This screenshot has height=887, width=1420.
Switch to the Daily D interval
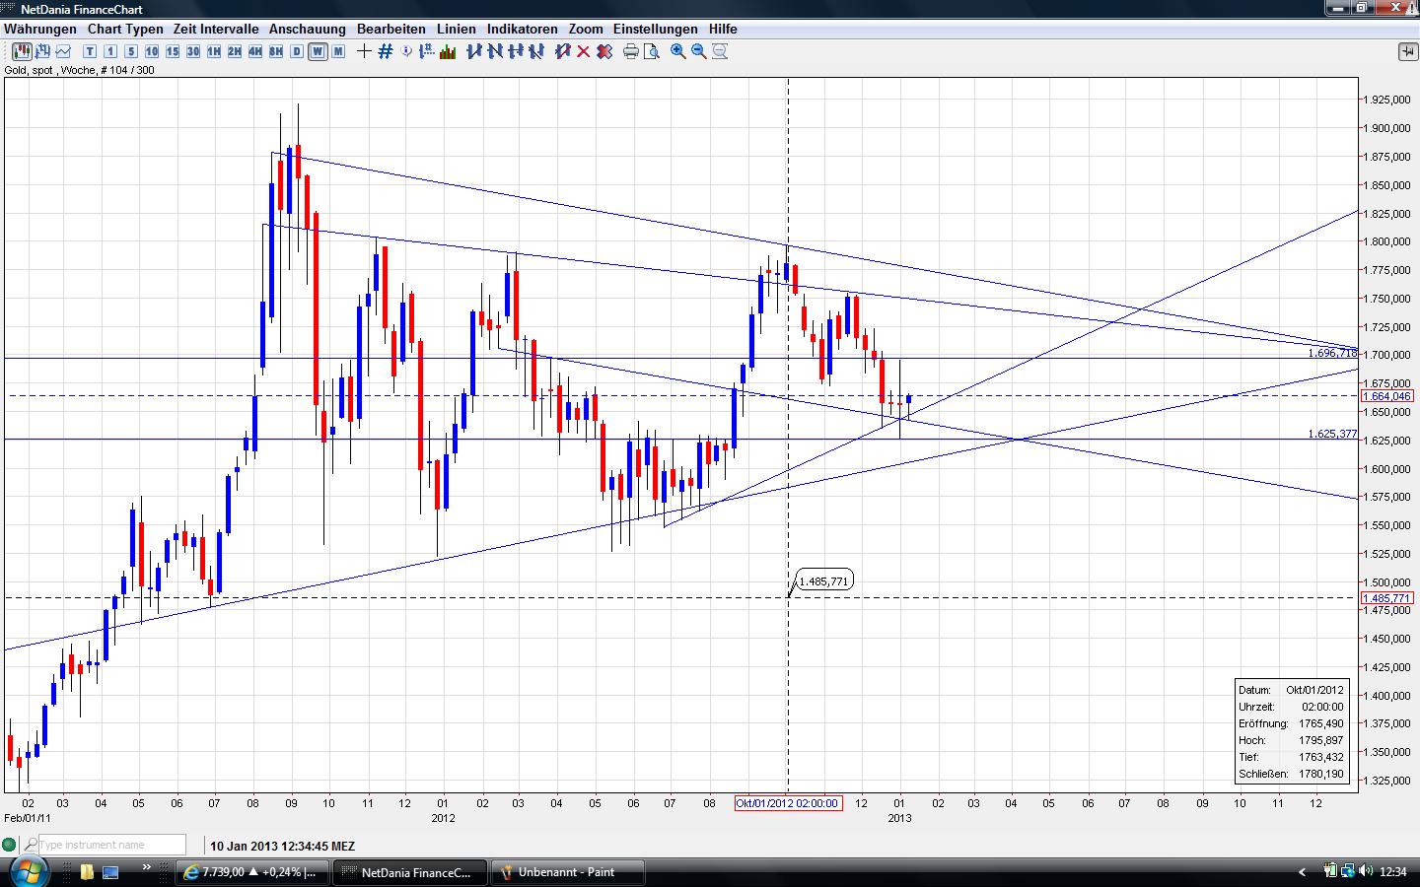coord(296,51)
